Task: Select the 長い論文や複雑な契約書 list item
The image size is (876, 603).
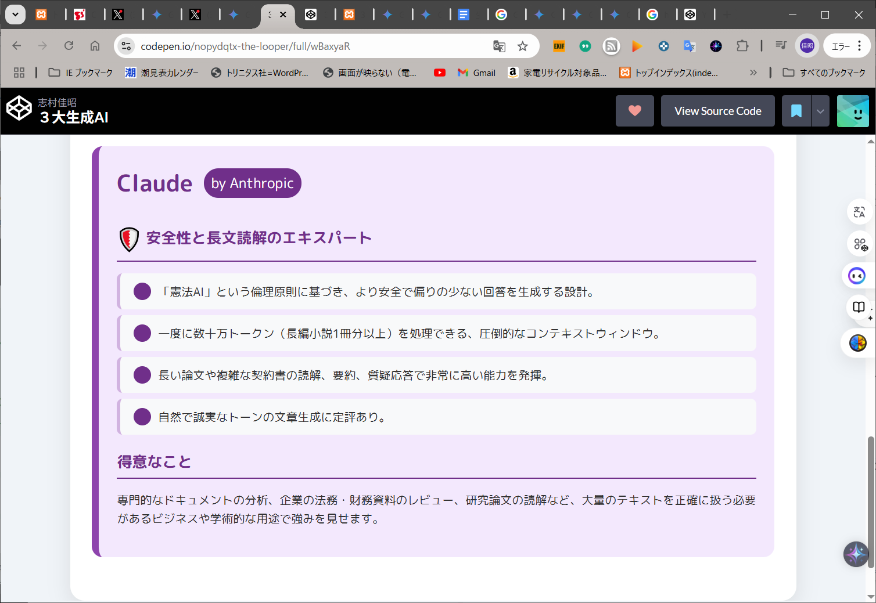Action: (x=437, y=375)
